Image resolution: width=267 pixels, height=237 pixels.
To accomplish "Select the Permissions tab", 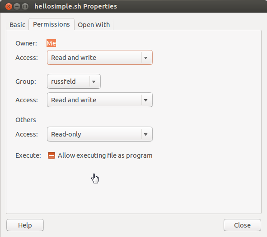I will point(52,24).
